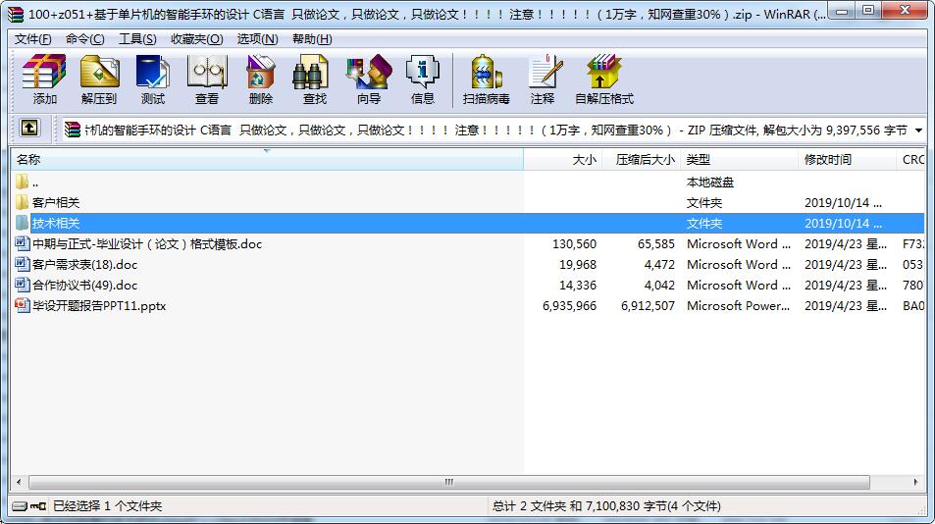Screen dimensions: 935x524
Task: Click compressed size 65,585
Action: tap(656, 243)
